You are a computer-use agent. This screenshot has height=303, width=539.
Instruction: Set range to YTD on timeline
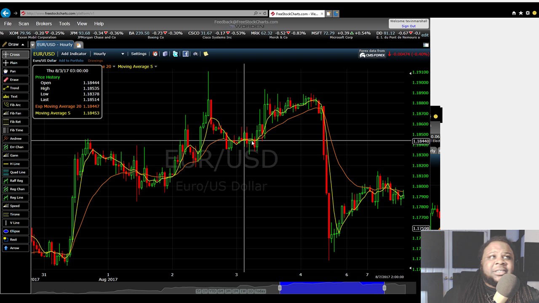click(x=212, y=291)
